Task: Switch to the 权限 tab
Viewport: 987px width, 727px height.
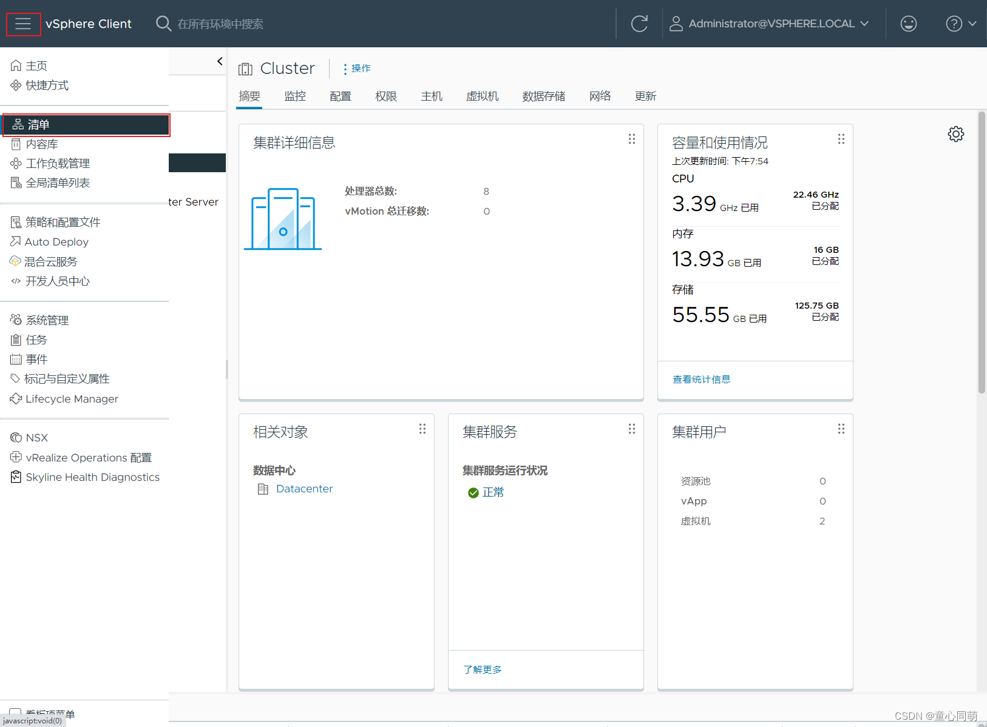Action: (x=386, y=96)
